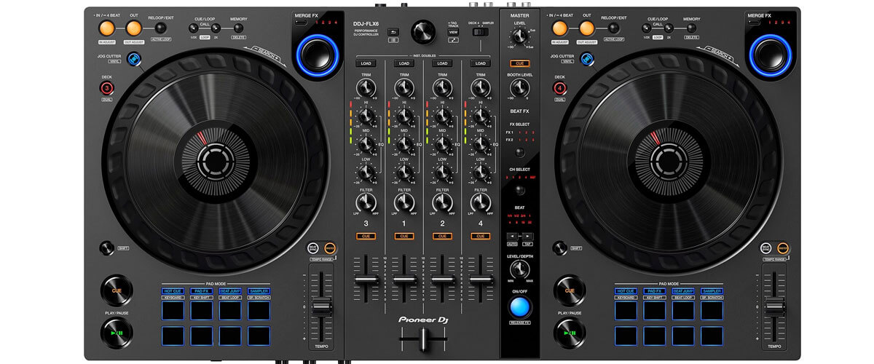The image size is (874, 364).
Task: Click the BOOTH LEVEL knob
Action: [x=520, y=87]
